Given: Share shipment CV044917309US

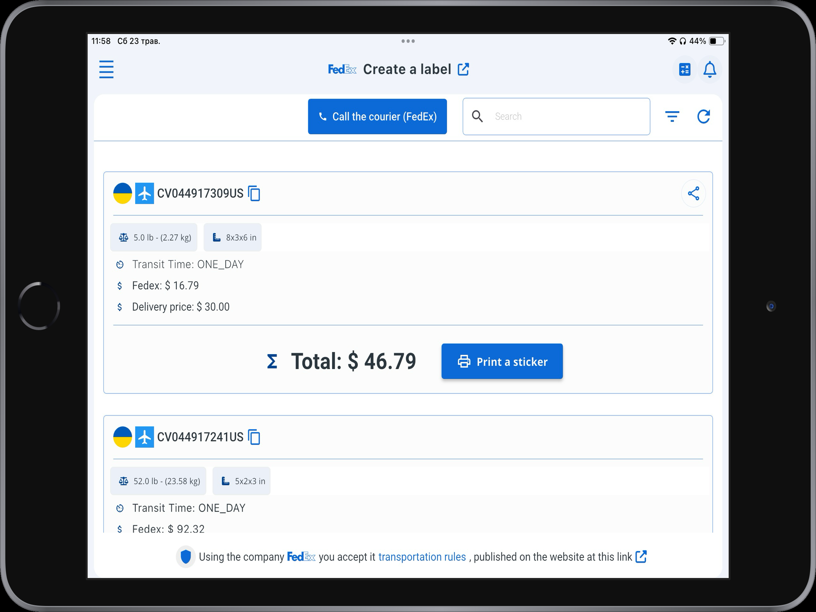Looking at the screenshot, I should (x=694, y=193).
